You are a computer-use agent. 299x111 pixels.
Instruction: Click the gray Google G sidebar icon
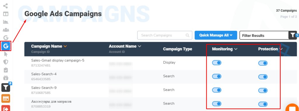pos(6,38)
